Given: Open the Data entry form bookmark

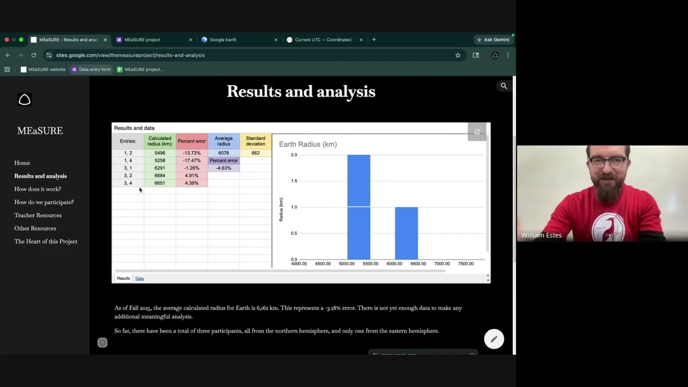Looking at the screenshot, I should coord(91,69).
